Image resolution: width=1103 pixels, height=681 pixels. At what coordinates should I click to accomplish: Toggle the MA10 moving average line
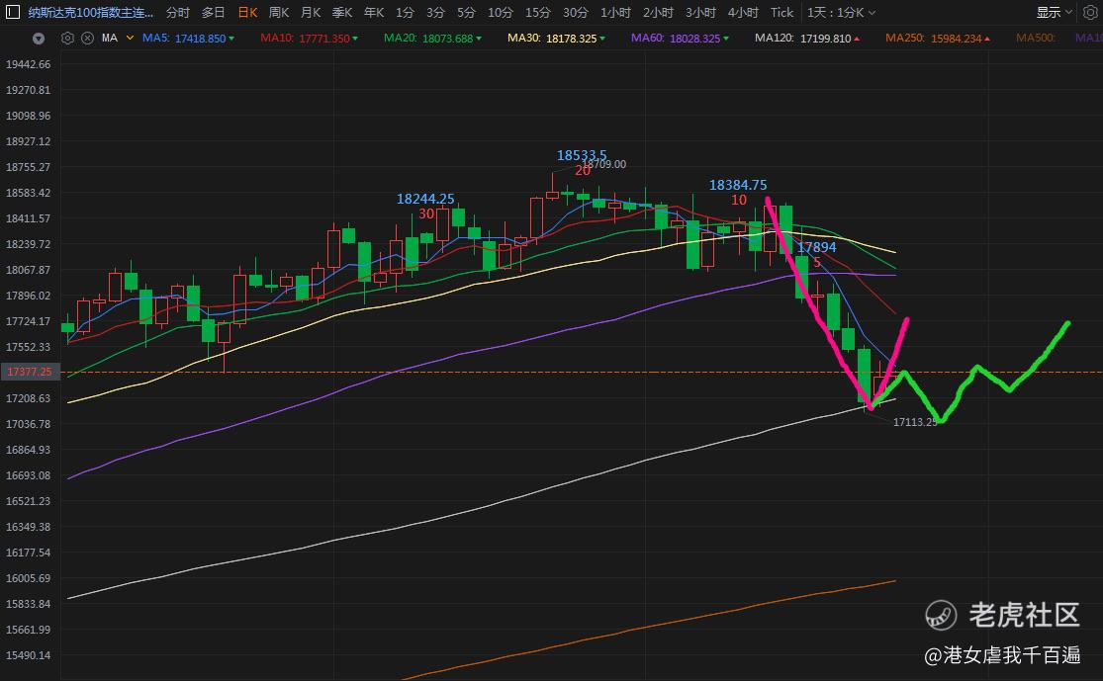[309, 38]
